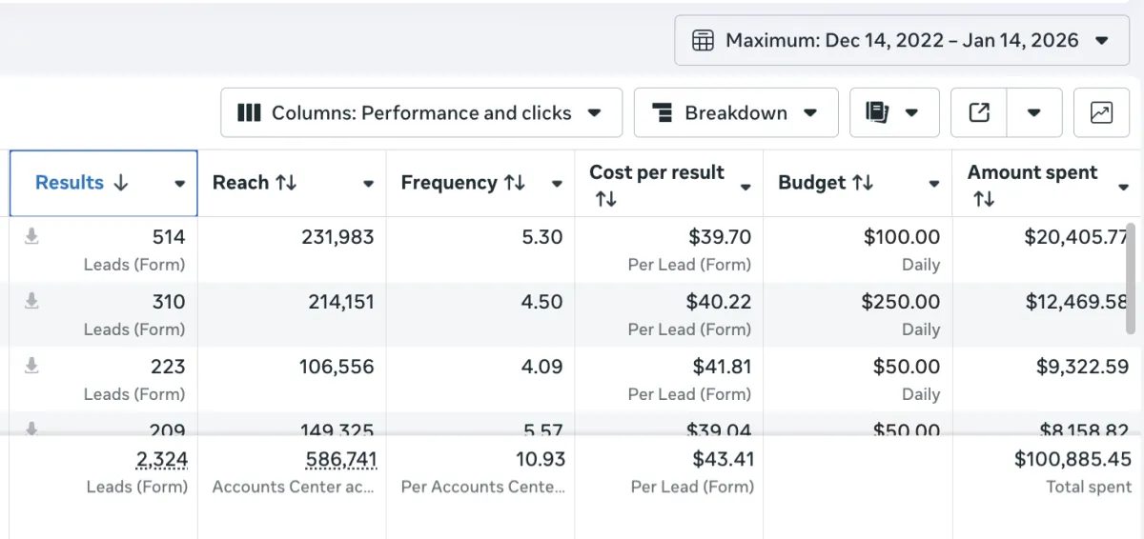Sort by the Reach column
Viewport: 1144px width, 539px height.
click(286, 183)
